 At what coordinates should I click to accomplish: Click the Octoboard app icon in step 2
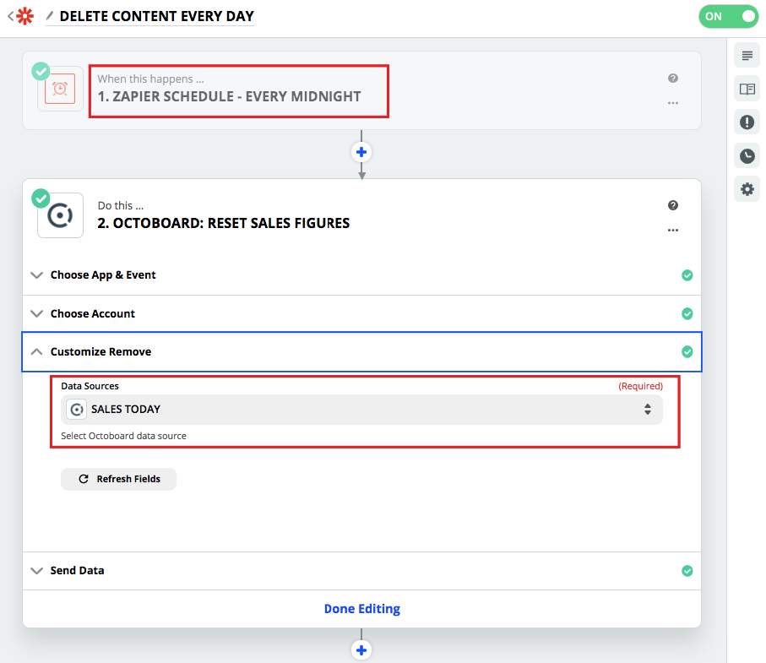coord(60,215)
